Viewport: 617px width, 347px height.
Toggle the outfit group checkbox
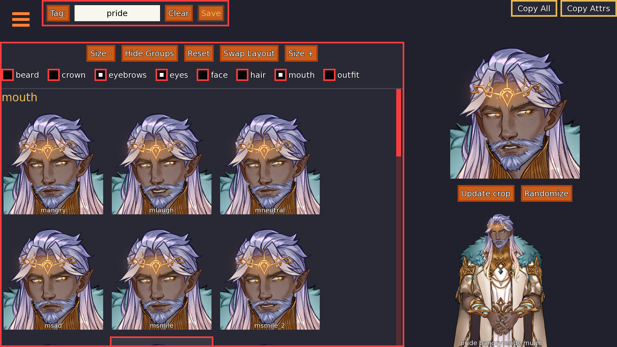click(x=329, y=75)
